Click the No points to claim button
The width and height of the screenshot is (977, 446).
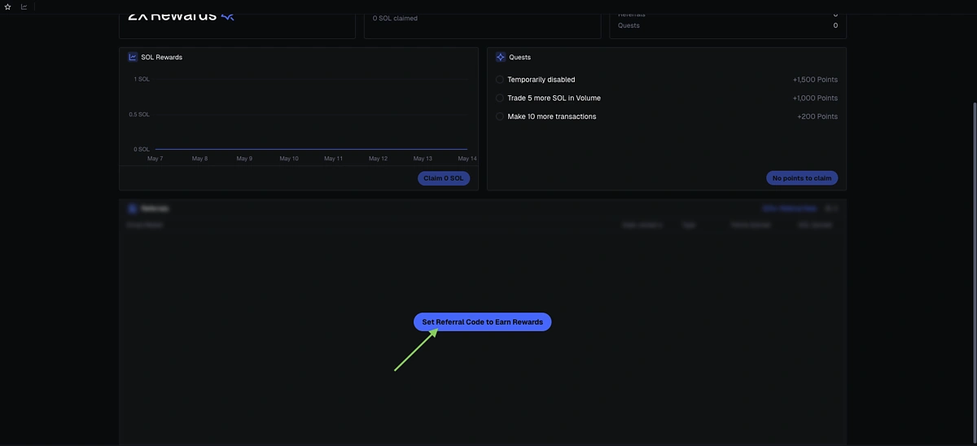pyautogui.click(x=802, y=178)
